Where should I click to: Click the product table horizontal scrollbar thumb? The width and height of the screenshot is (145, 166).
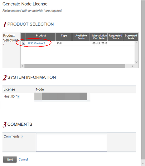pyautogui.click(x=75, y=66)
